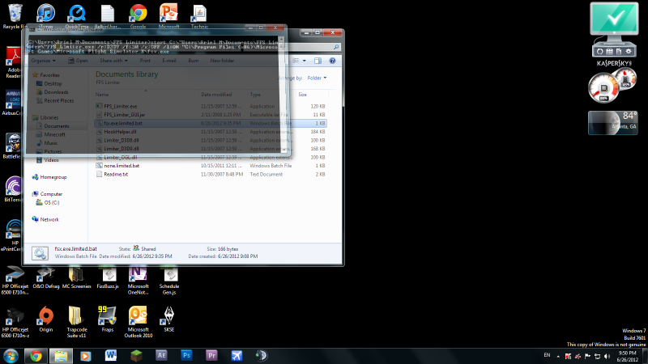Click the volume speaker icon in system tray
Image resolution: width=648 pixels, height=364 pixels.
pos(607,356)
